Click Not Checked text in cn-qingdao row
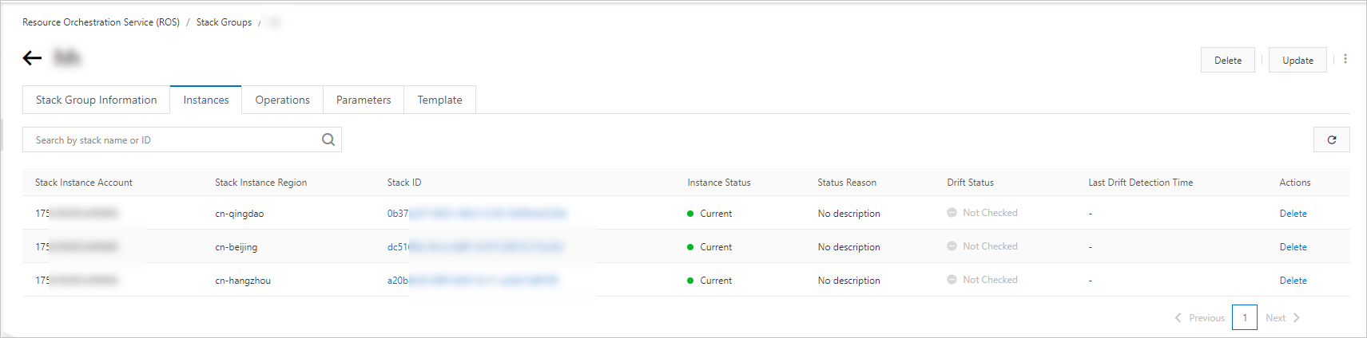Viewport: 1367px width, 338px height. pyautogui.click(x=990, y=213)
